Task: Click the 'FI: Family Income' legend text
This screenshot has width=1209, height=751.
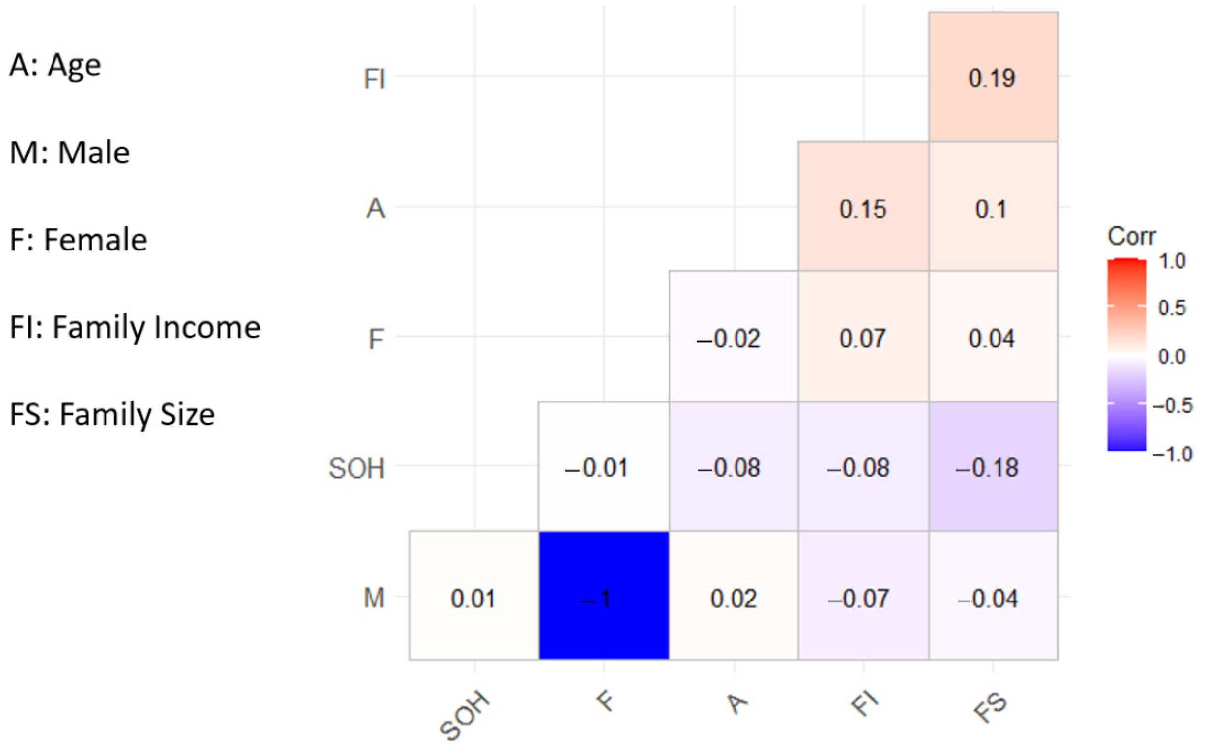Action: pyautogui.click(x=135, y=327)
